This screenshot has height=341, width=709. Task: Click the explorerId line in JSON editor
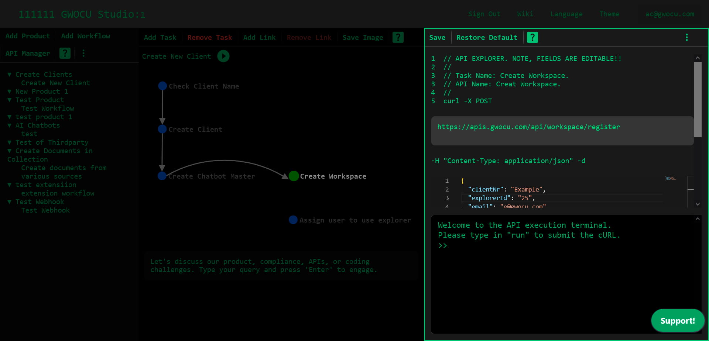[x=501, y=198]
